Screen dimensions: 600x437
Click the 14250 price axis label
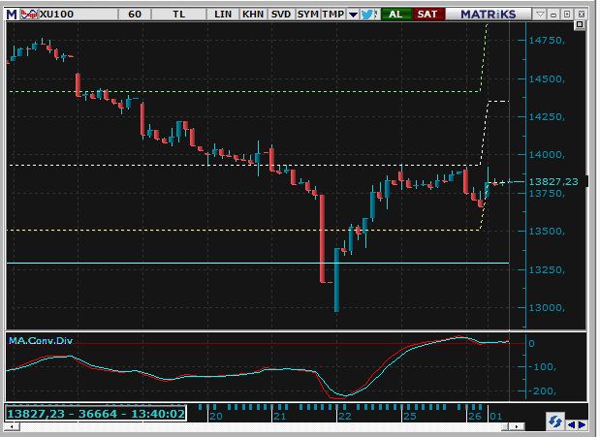point(547,116)
